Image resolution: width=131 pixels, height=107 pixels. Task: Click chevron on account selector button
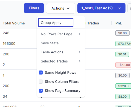tap(120, 8)
